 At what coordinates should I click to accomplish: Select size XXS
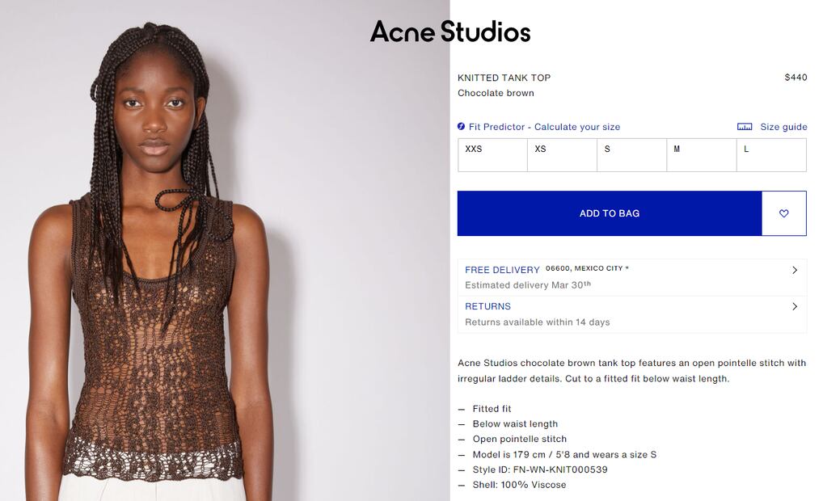pos(492,155)
